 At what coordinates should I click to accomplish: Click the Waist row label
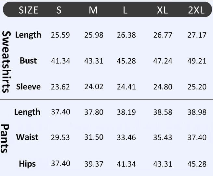(x=27, y=137)
